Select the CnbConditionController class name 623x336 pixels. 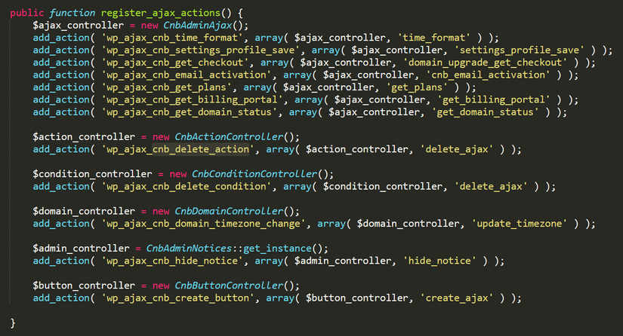tap(254, 174)
